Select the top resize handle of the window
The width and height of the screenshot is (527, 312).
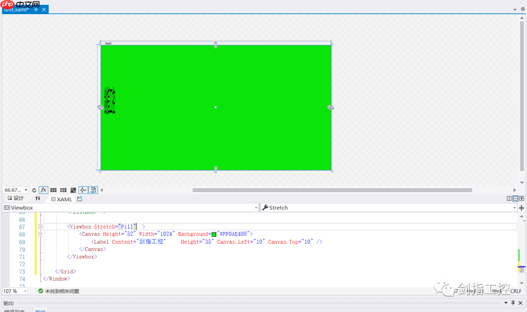pyautogui.click(x=216, y=45)
